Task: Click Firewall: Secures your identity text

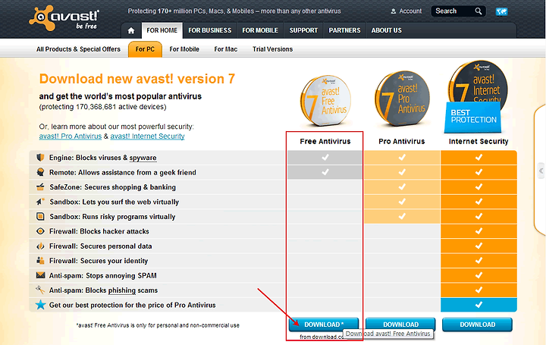Action: click(99, 261)
